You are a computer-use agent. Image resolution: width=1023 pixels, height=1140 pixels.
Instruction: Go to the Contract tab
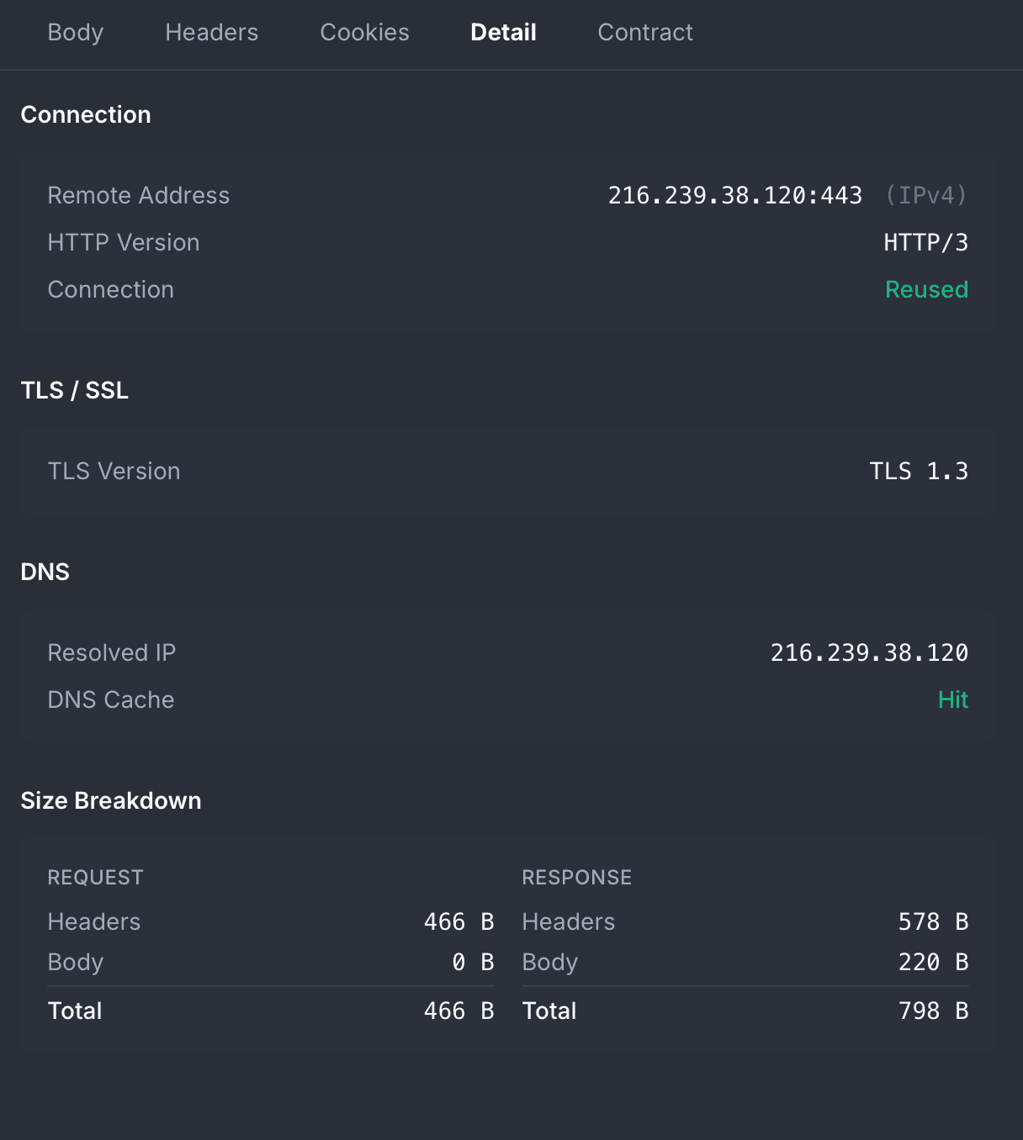pyautogui.click(x=645, y=32)
